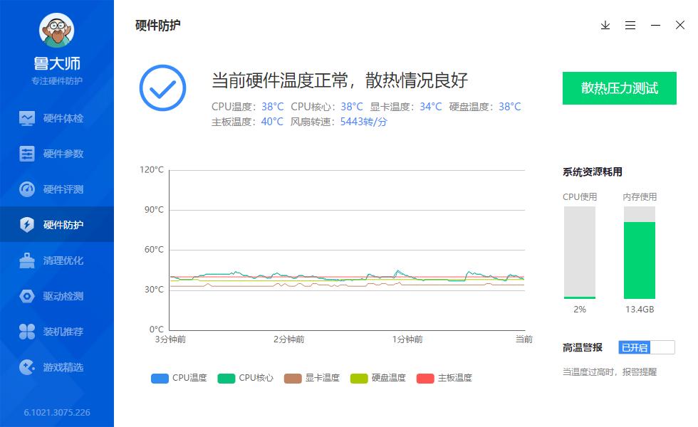698x427 pixels.
Task: Open 游戏精选 compass icon
Action: pos(26,367)
